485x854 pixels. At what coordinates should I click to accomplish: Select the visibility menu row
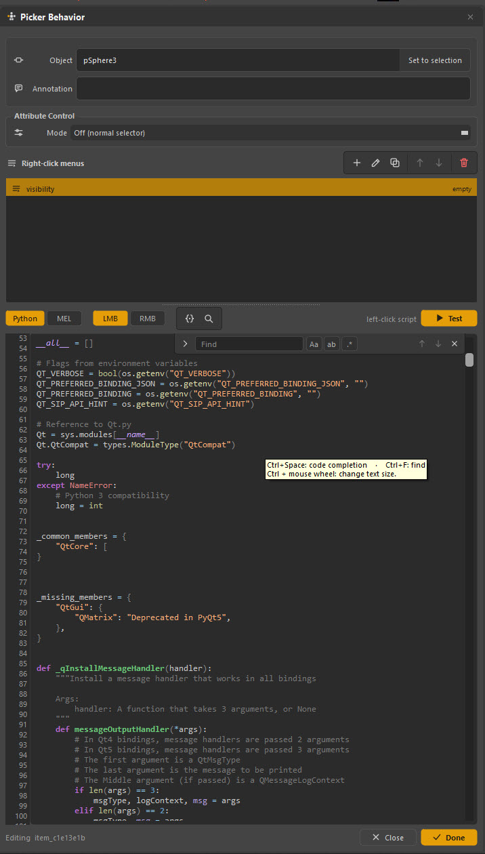pos(242,188)
